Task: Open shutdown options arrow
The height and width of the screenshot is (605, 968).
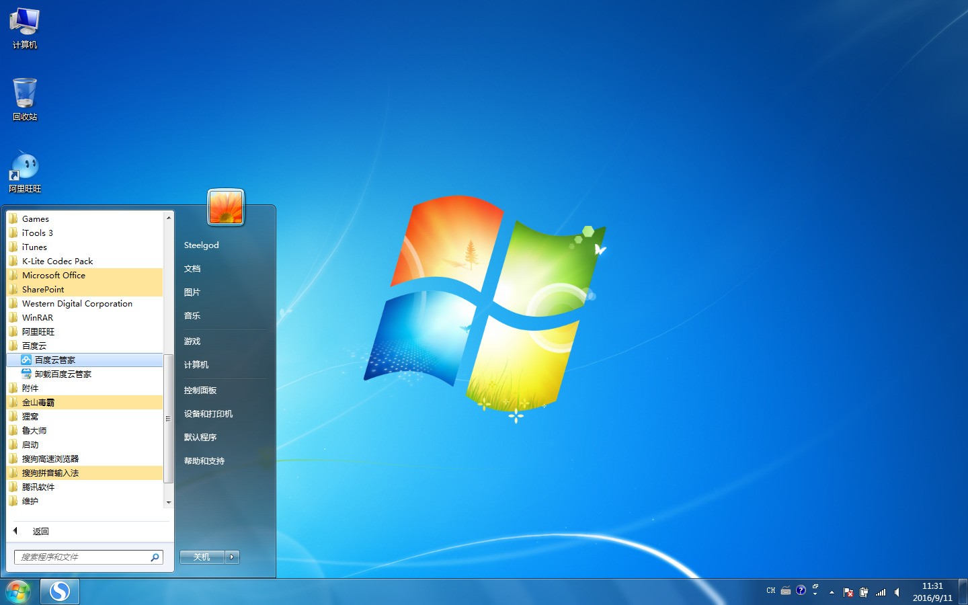Action: click(233, 557)
